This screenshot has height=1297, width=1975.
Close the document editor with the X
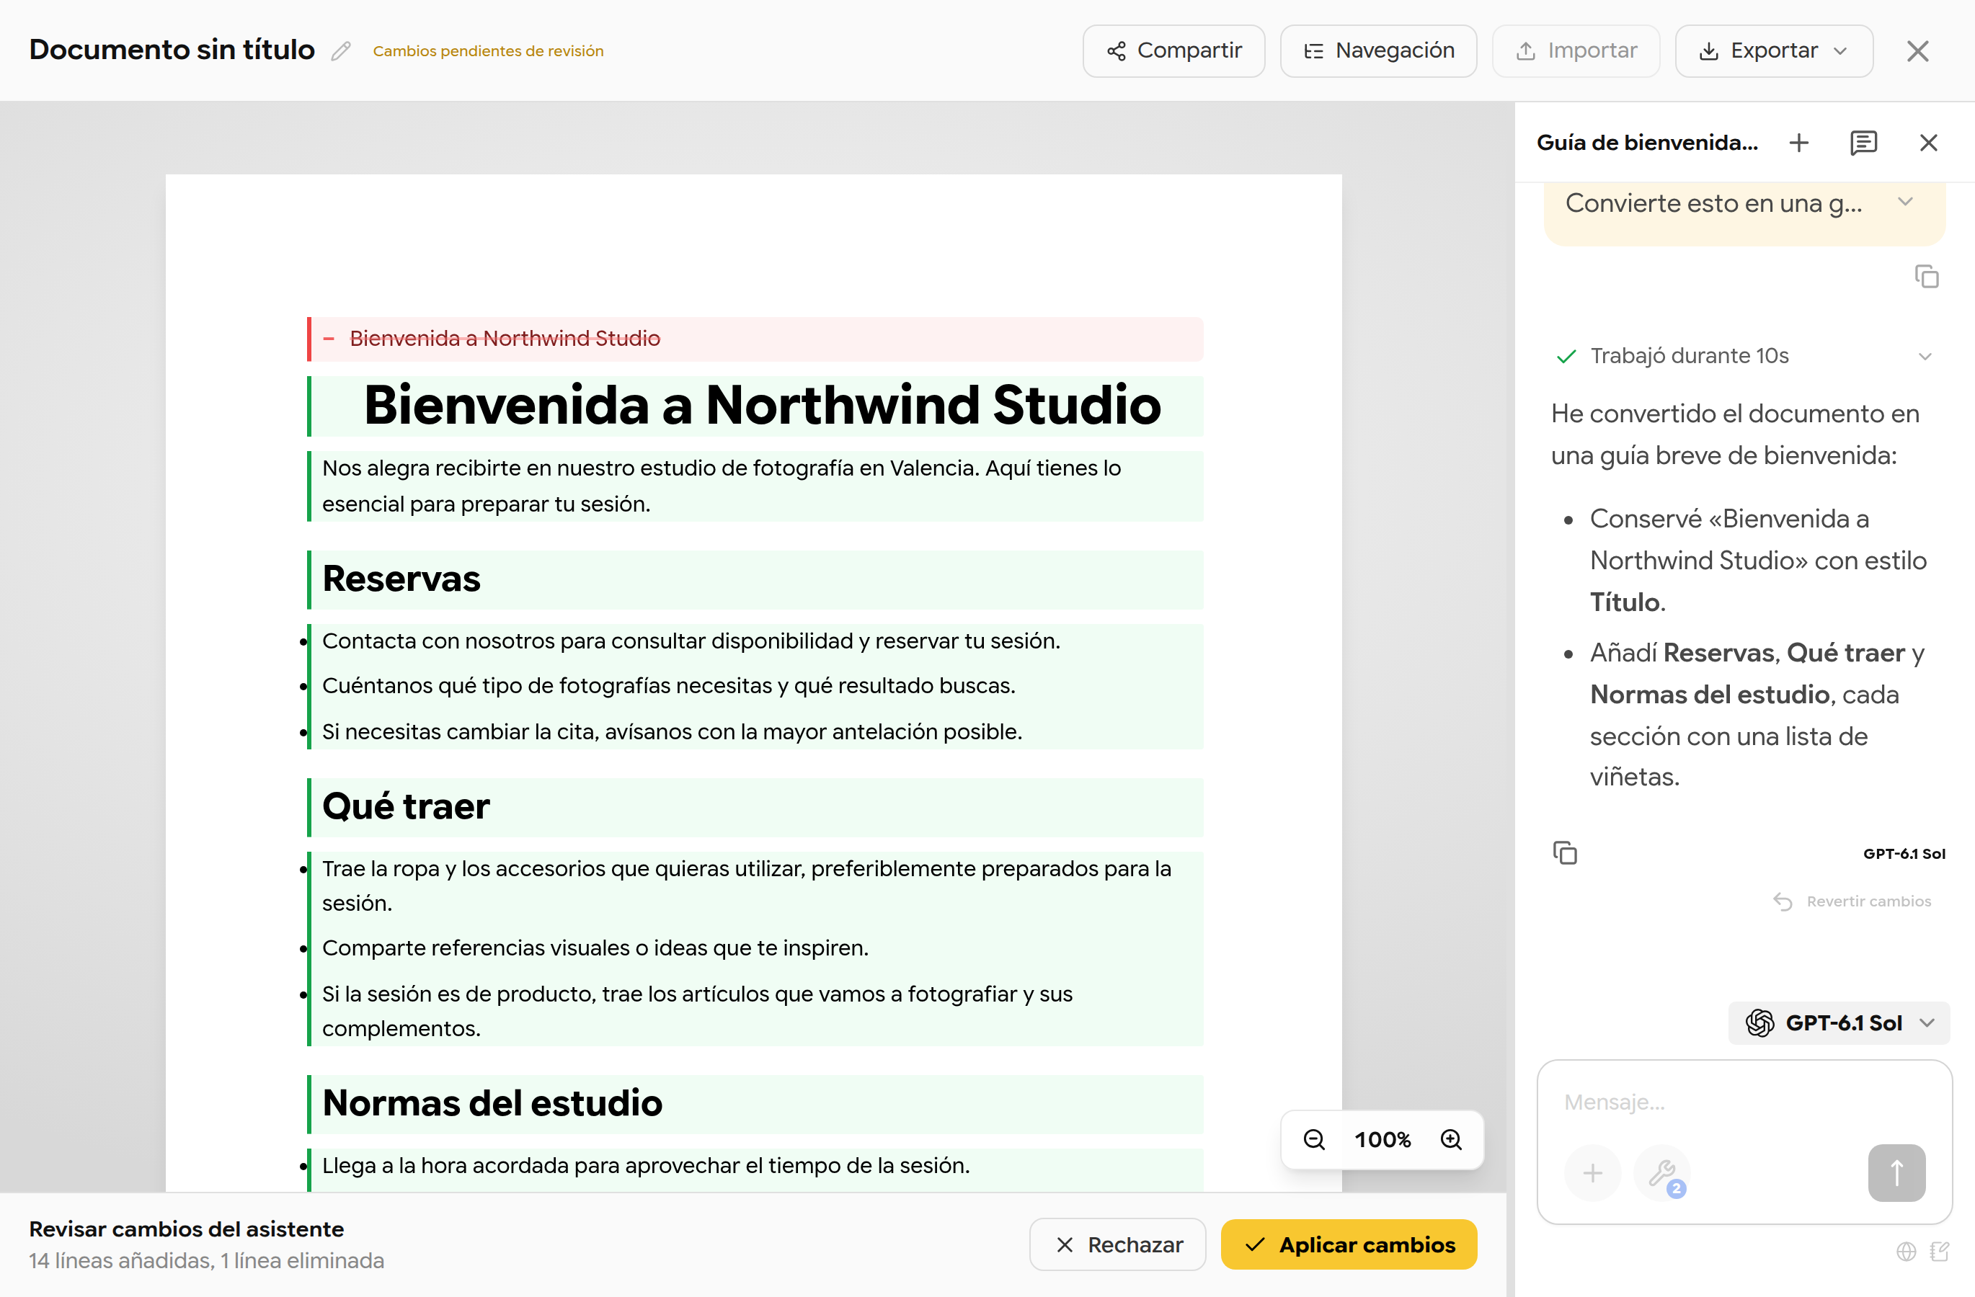(1918, 50)
